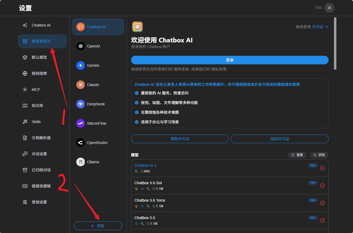
Task: Click the 登录你的 Chatbox 账户 subtitle
Action: (150, 47)
